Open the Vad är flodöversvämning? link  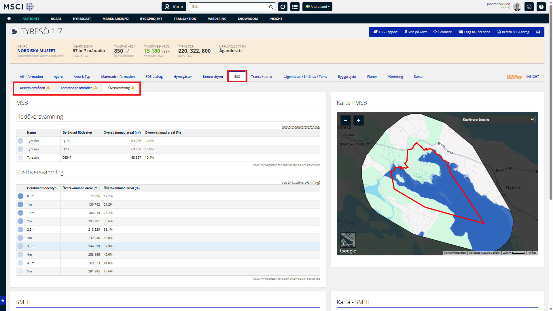tap(301, 127)
